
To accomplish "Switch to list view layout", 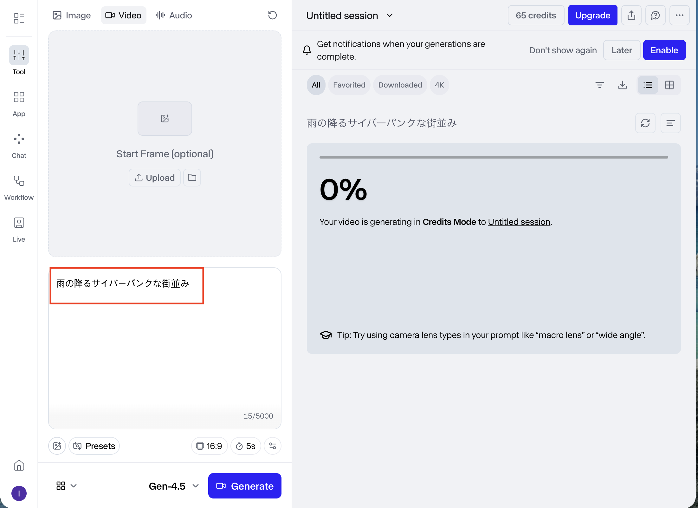I will click(x=648, y=85).
